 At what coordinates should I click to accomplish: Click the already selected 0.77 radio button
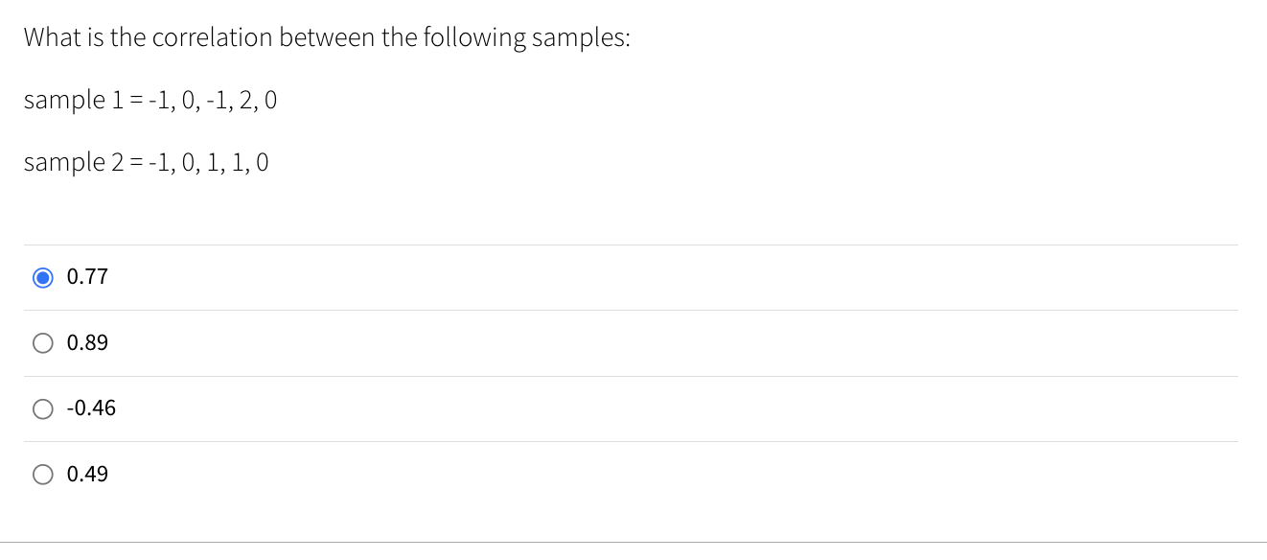[43, 276]
